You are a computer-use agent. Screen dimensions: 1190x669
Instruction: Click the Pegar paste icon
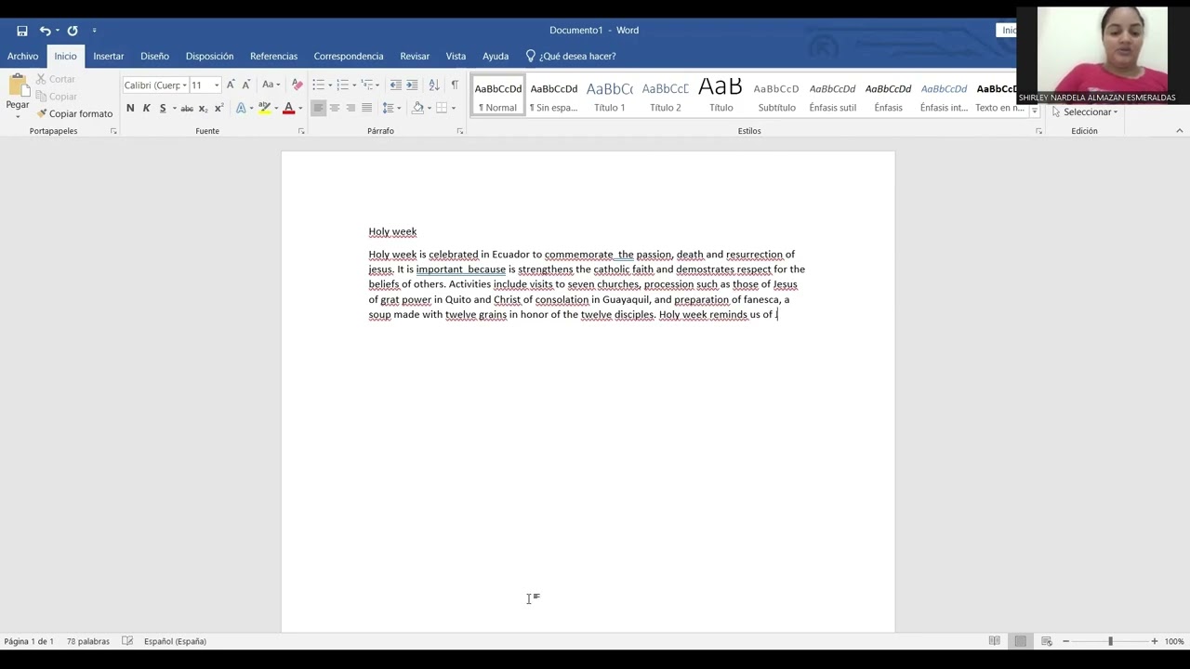tap(18, 86)
